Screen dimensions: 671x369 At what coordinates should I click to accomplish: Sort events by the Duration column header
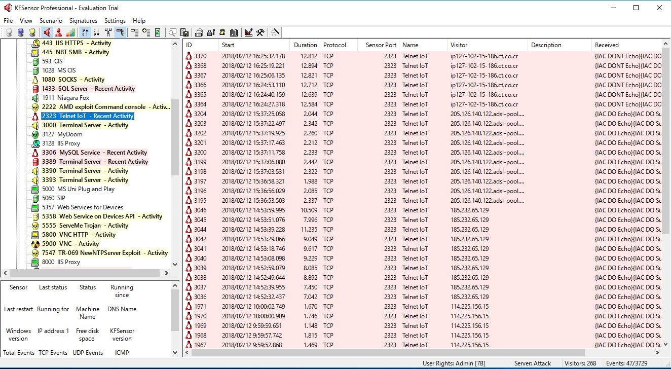(305, 45)
